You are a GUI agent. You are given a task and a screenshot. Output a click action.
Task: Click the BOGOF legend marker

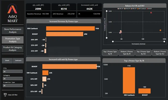pos(147,9)
